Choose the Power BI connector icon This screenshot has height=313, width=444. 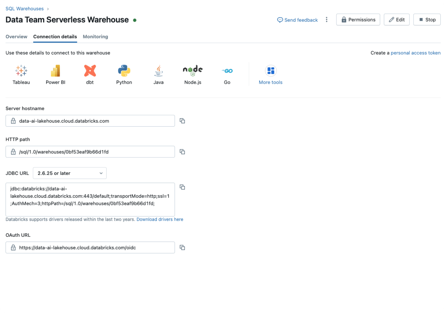[55, 71]
